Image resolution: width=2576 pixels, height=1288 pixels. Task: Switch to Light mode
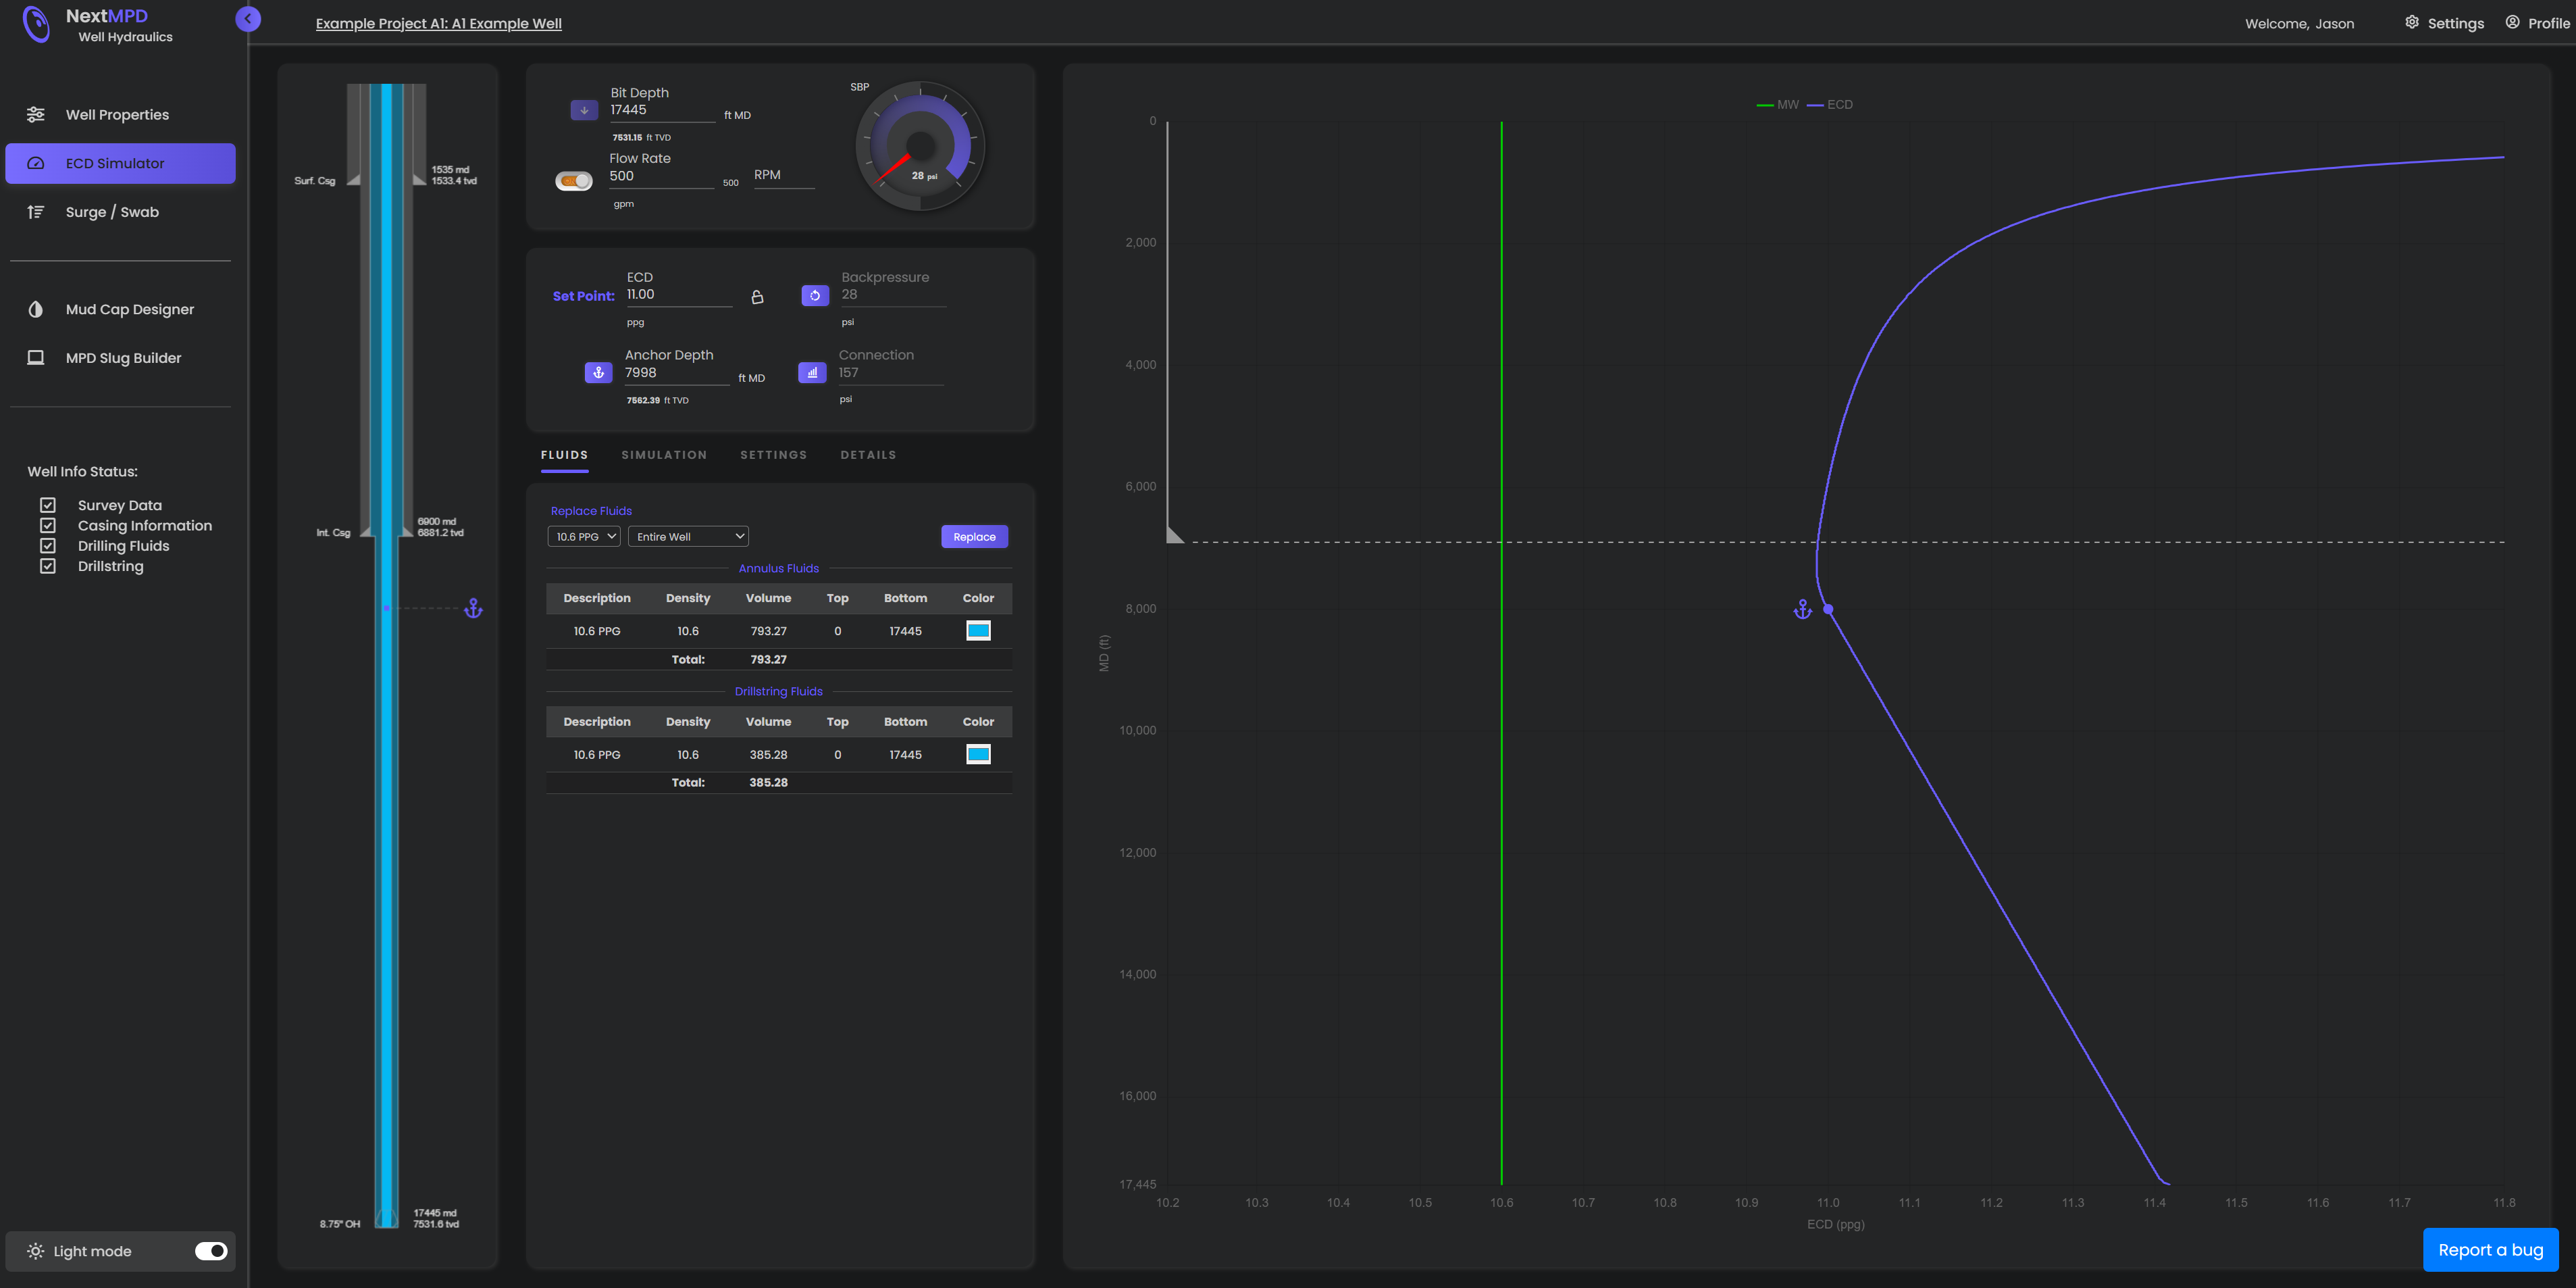click(x=211, y=1250)
